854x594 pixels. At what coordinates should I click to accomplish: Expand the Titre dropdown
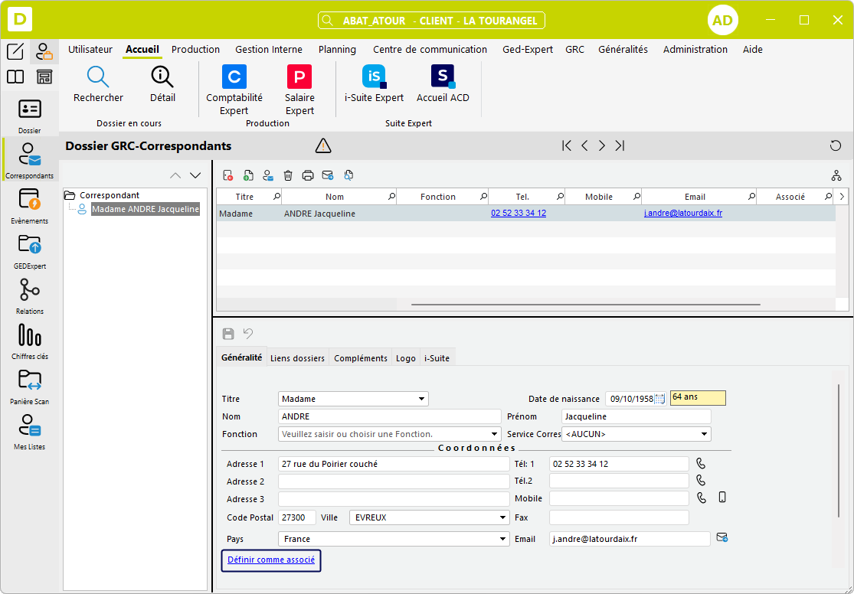pos(421,399)
